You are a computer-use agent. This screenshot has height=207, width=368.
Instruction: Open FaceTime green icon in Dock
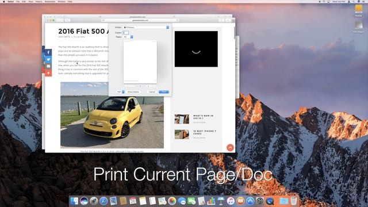click(191, 201)
